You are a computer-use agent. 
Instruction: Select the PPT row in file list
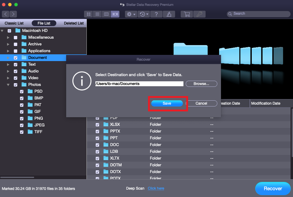tap(189, 138)
